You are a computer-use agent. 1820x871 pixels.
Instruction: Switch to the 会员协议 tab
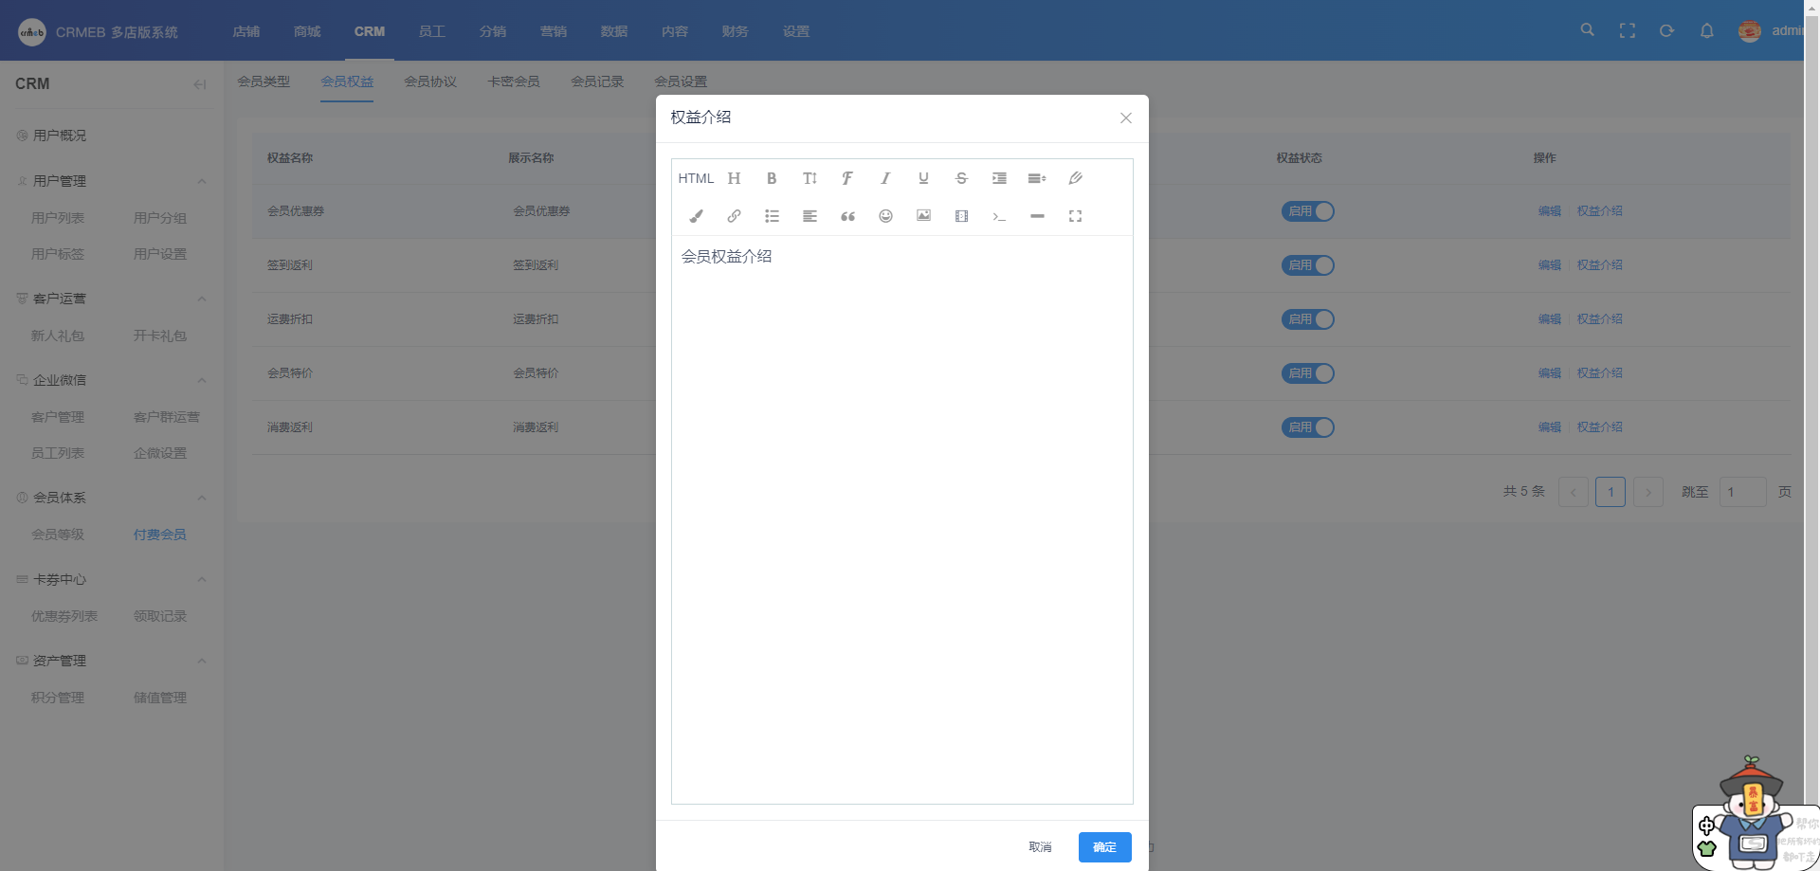tap(430, 82)
